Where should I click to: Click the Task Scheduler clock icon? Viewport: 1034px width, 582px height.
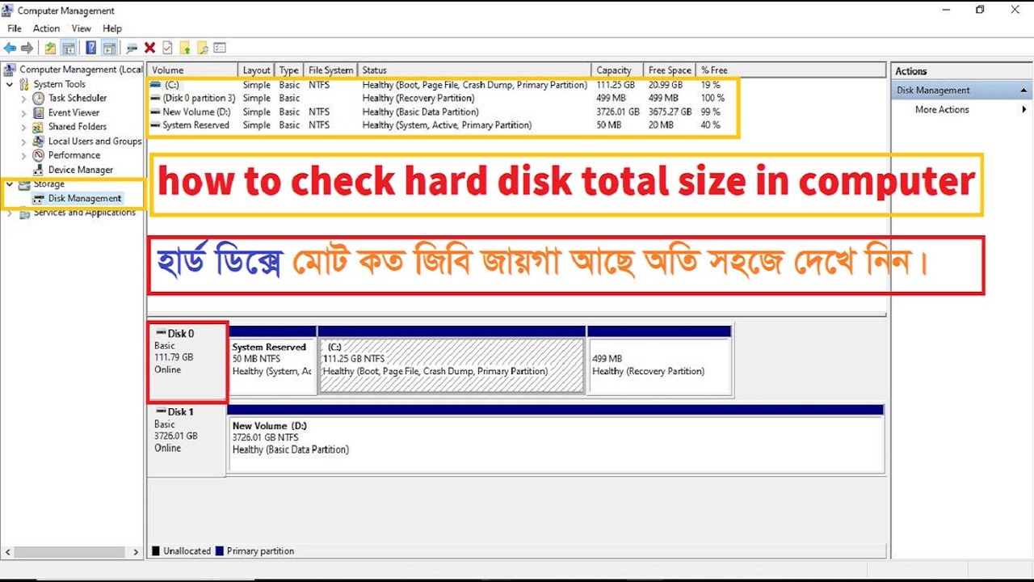pos(38,98)
